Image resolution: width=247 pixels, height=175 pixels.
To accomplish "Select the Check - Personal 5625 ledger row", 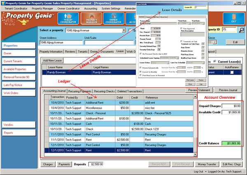I will click(x=119, y=113).
